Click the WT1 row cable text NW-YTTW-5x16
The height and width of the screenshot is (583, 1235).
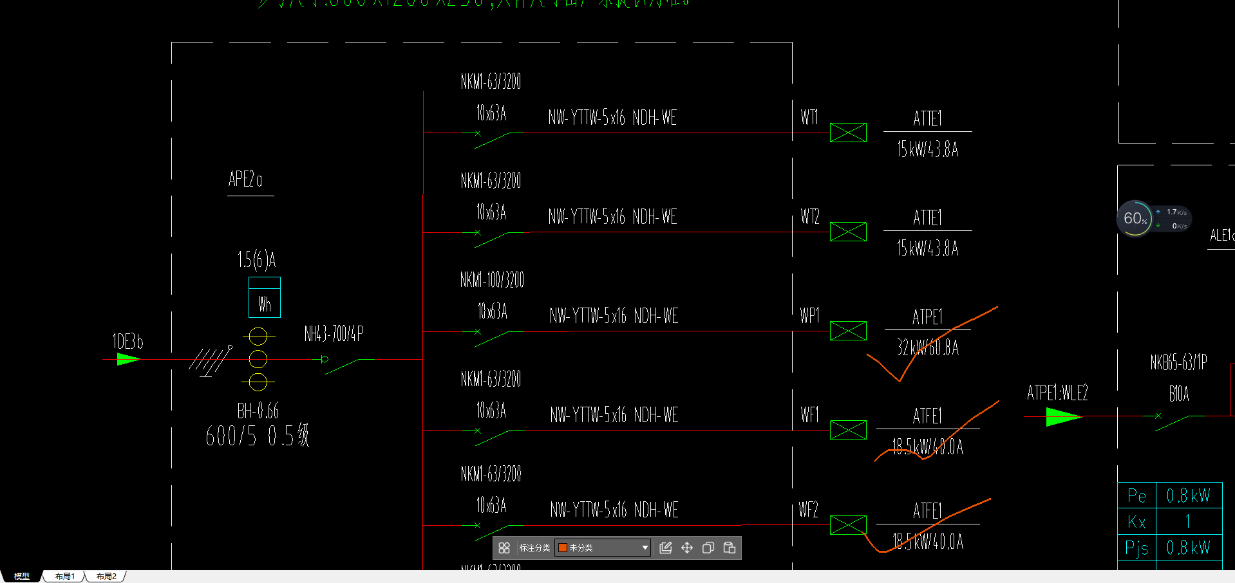click(587, 117)
